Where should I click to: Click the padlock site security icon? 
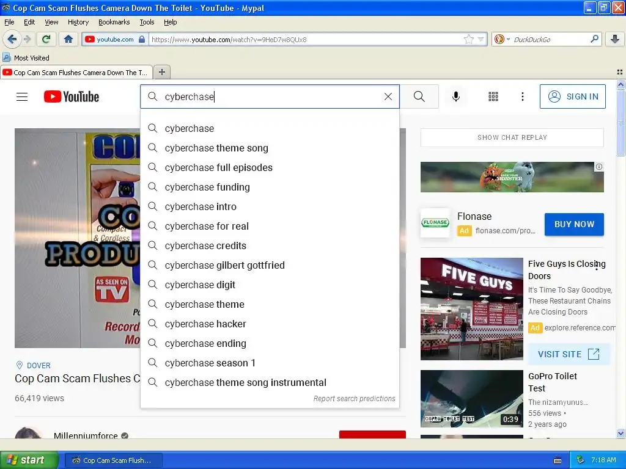(x=142, y=39)
